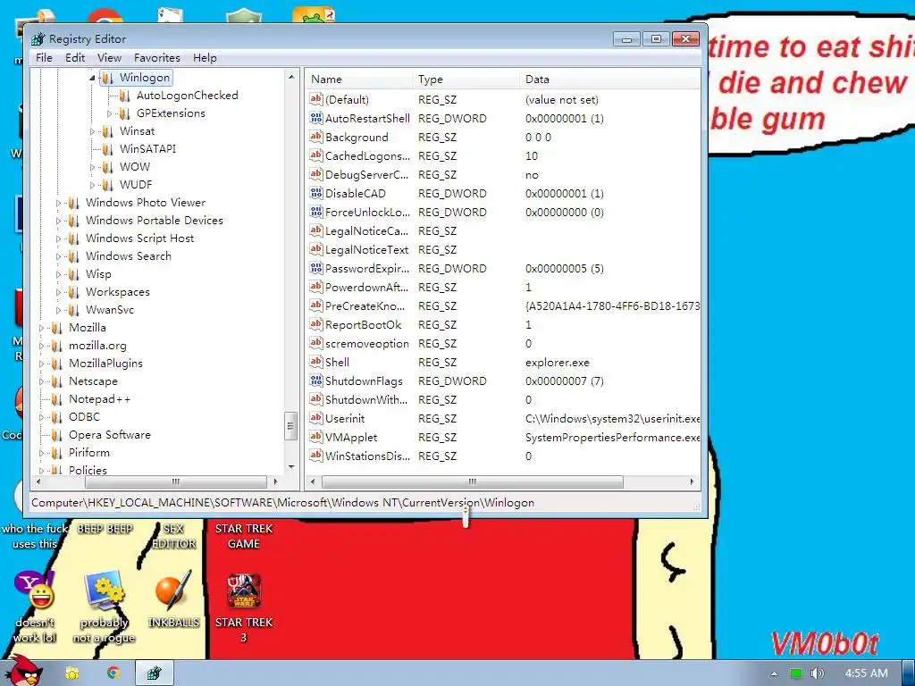Expand the Mozilla key

[x=41, y=328]
